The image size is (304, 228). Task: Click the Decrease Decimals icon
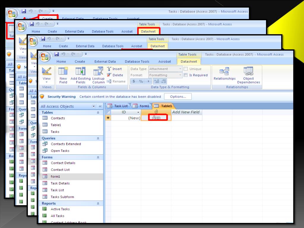pyautogui.click(x=164, y=81)
